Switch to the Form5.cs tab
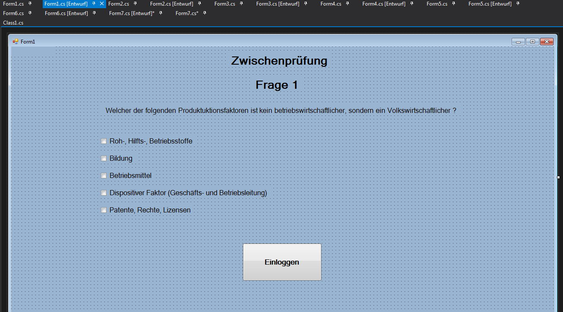The width and height of the screenshot is (563, 312). pos(437,4)
